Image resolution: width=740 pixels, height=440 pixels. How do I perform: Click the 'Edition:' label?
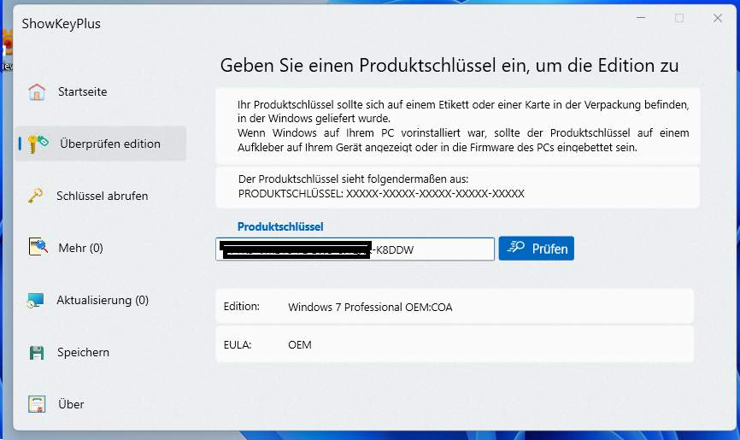pos(242,307)
